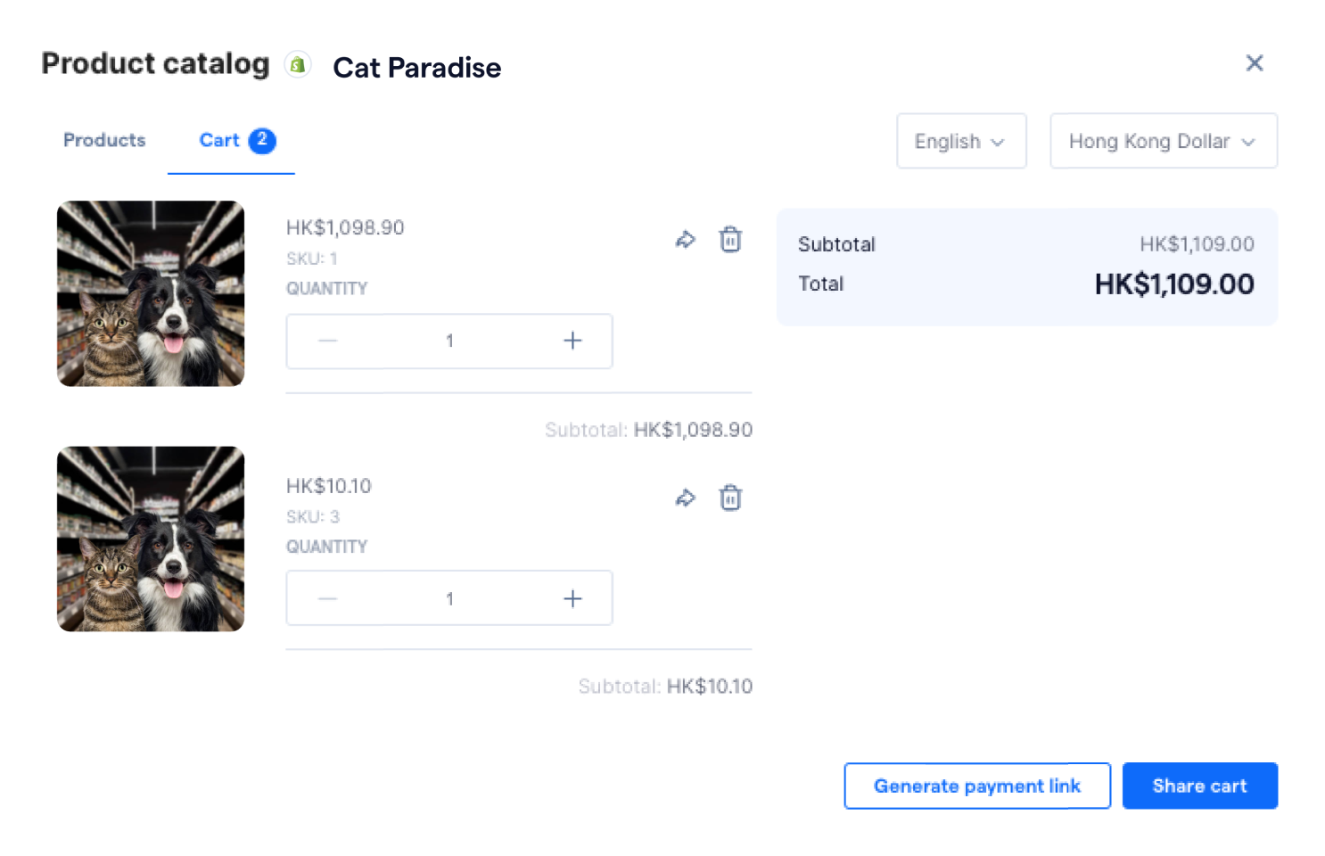Close the Product catalog dialog
The height and width of the screenshot is (856, 1325).
point(1255,63)
